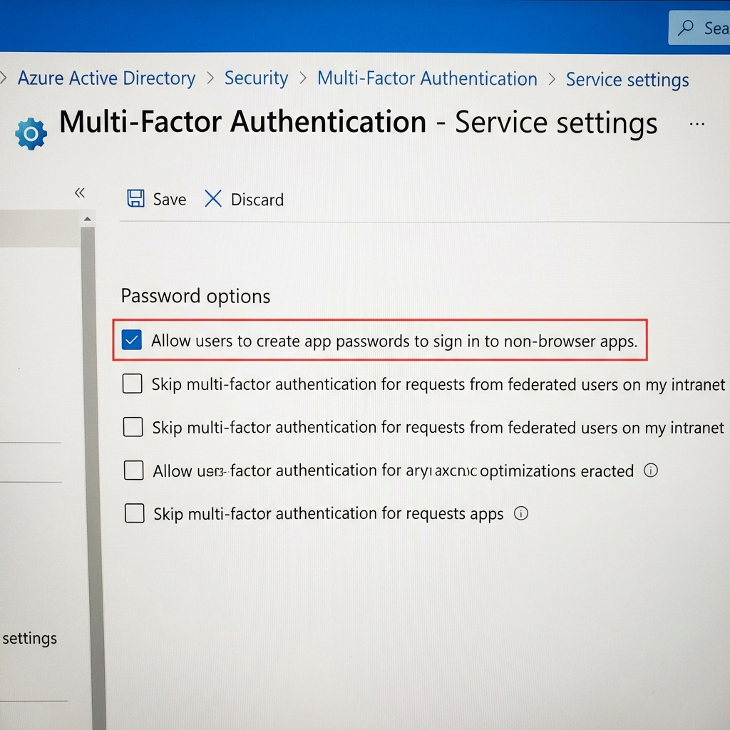Navigate to Security via the breadcrumb
730x730 pixels.
tap(256, 78)
